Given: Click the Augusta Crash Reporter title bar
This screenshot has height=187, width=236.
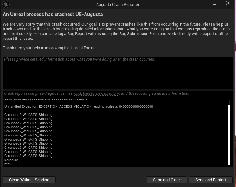Looking at the screenshot, I should (x=117, y=4).
